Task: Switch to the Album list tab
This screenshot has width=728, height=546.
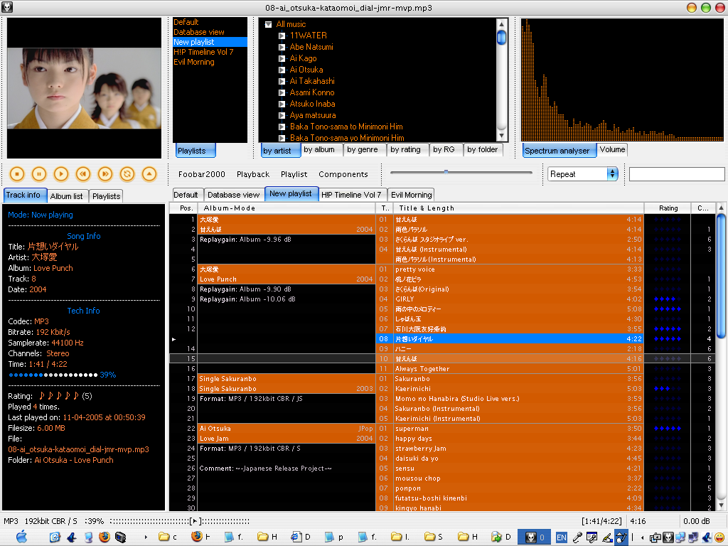Action: coord(67,196)
